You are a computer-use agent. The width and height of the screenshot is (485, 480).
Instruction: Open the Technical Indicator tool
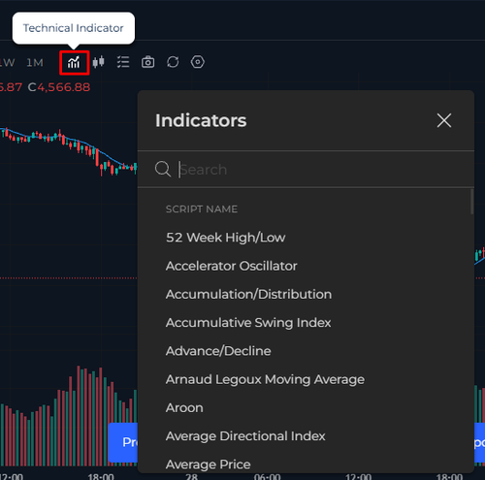pos(74,62)
